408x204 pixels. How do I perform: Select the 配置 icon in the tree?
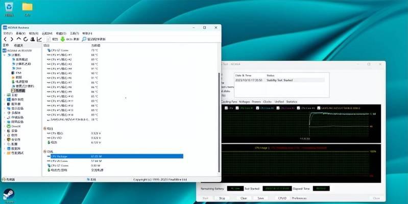click(9, 144)
